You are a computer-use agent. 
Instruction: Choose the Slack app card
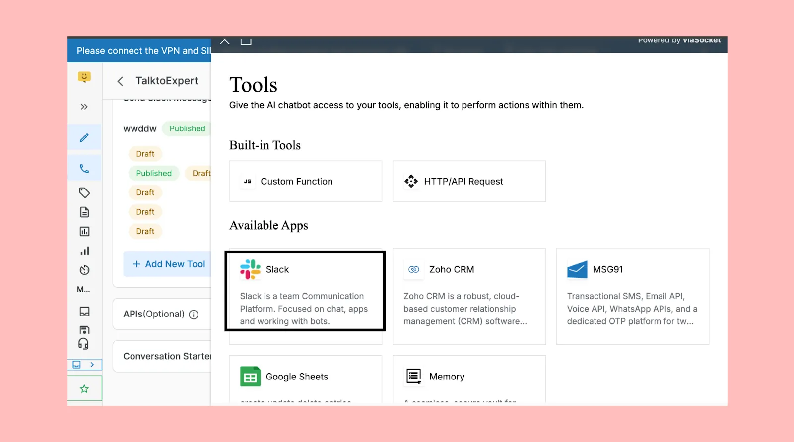pyautogui.click(x=306, y=296)
